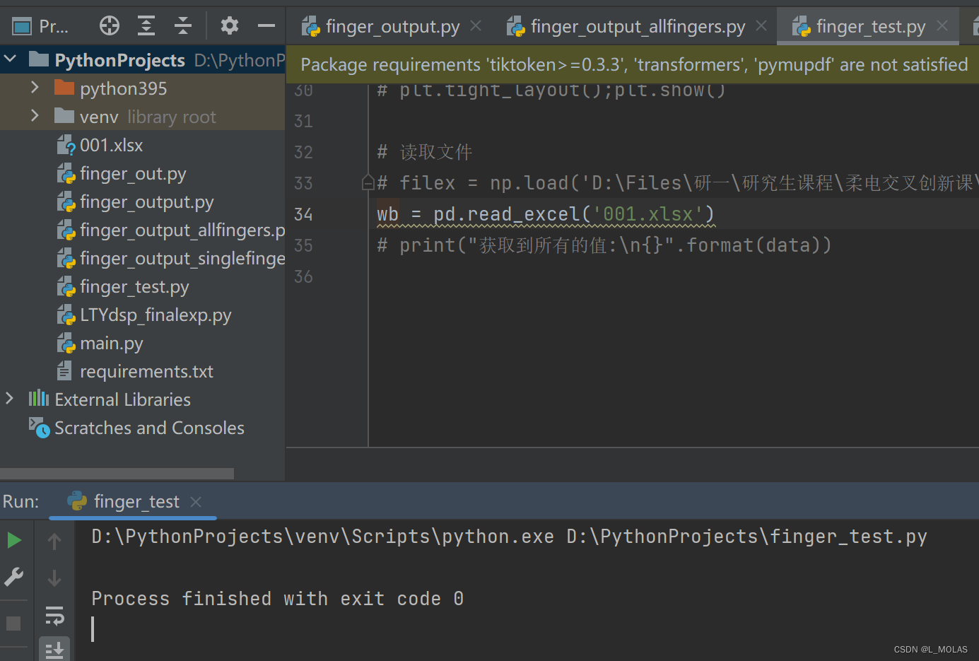Click the Expand All icon in Project toolbar

tap(146, 25)
